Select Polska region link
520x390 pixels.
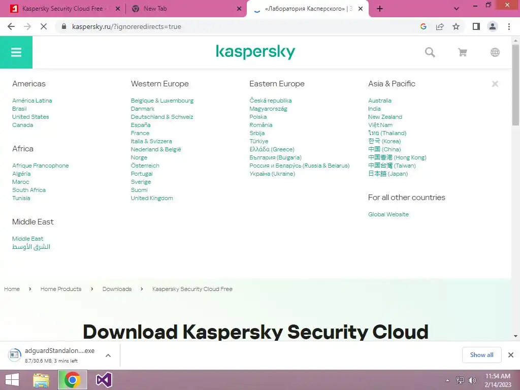click(x=257, y=117)
